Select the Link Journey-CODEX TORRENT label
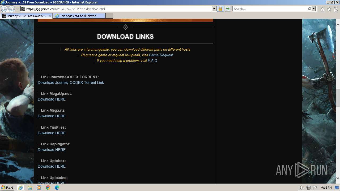The image size is (340, 191). (70, 77)
